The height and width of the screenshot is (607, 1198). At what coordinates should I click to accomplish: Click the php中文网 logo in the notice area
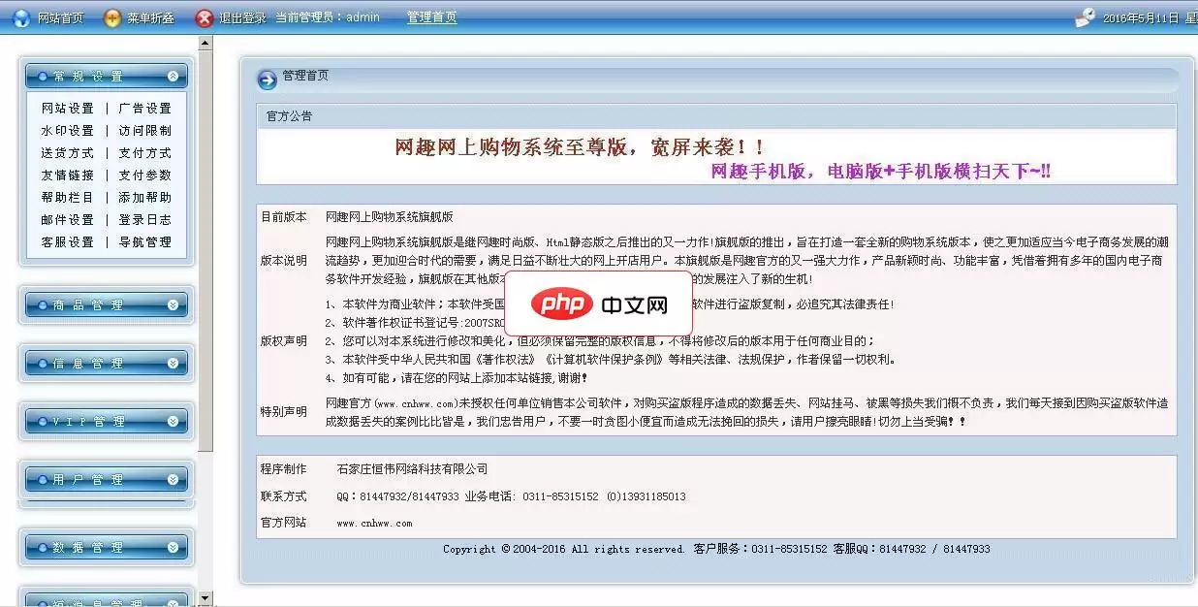[600, 303]
